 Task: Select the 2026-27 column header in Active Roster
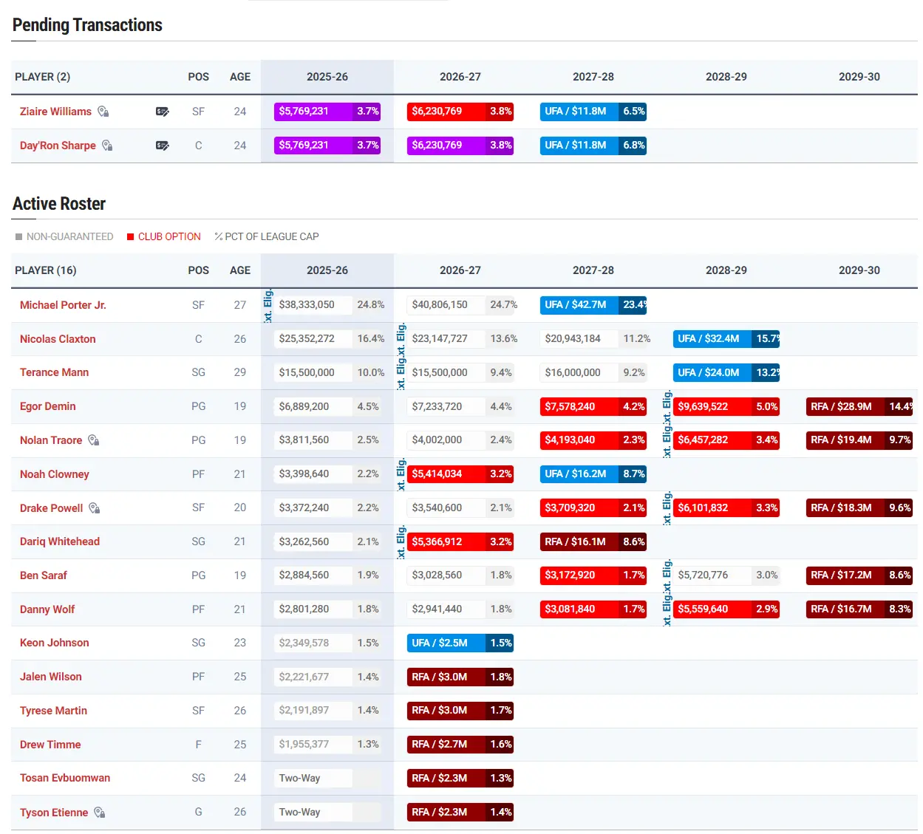460,270
